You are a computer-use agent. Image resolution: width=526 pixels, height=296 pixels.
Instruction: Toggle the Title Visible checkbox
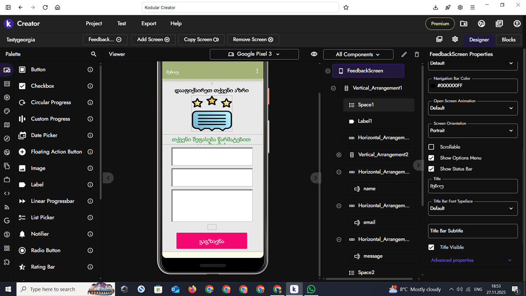click(x=431, y=247)
